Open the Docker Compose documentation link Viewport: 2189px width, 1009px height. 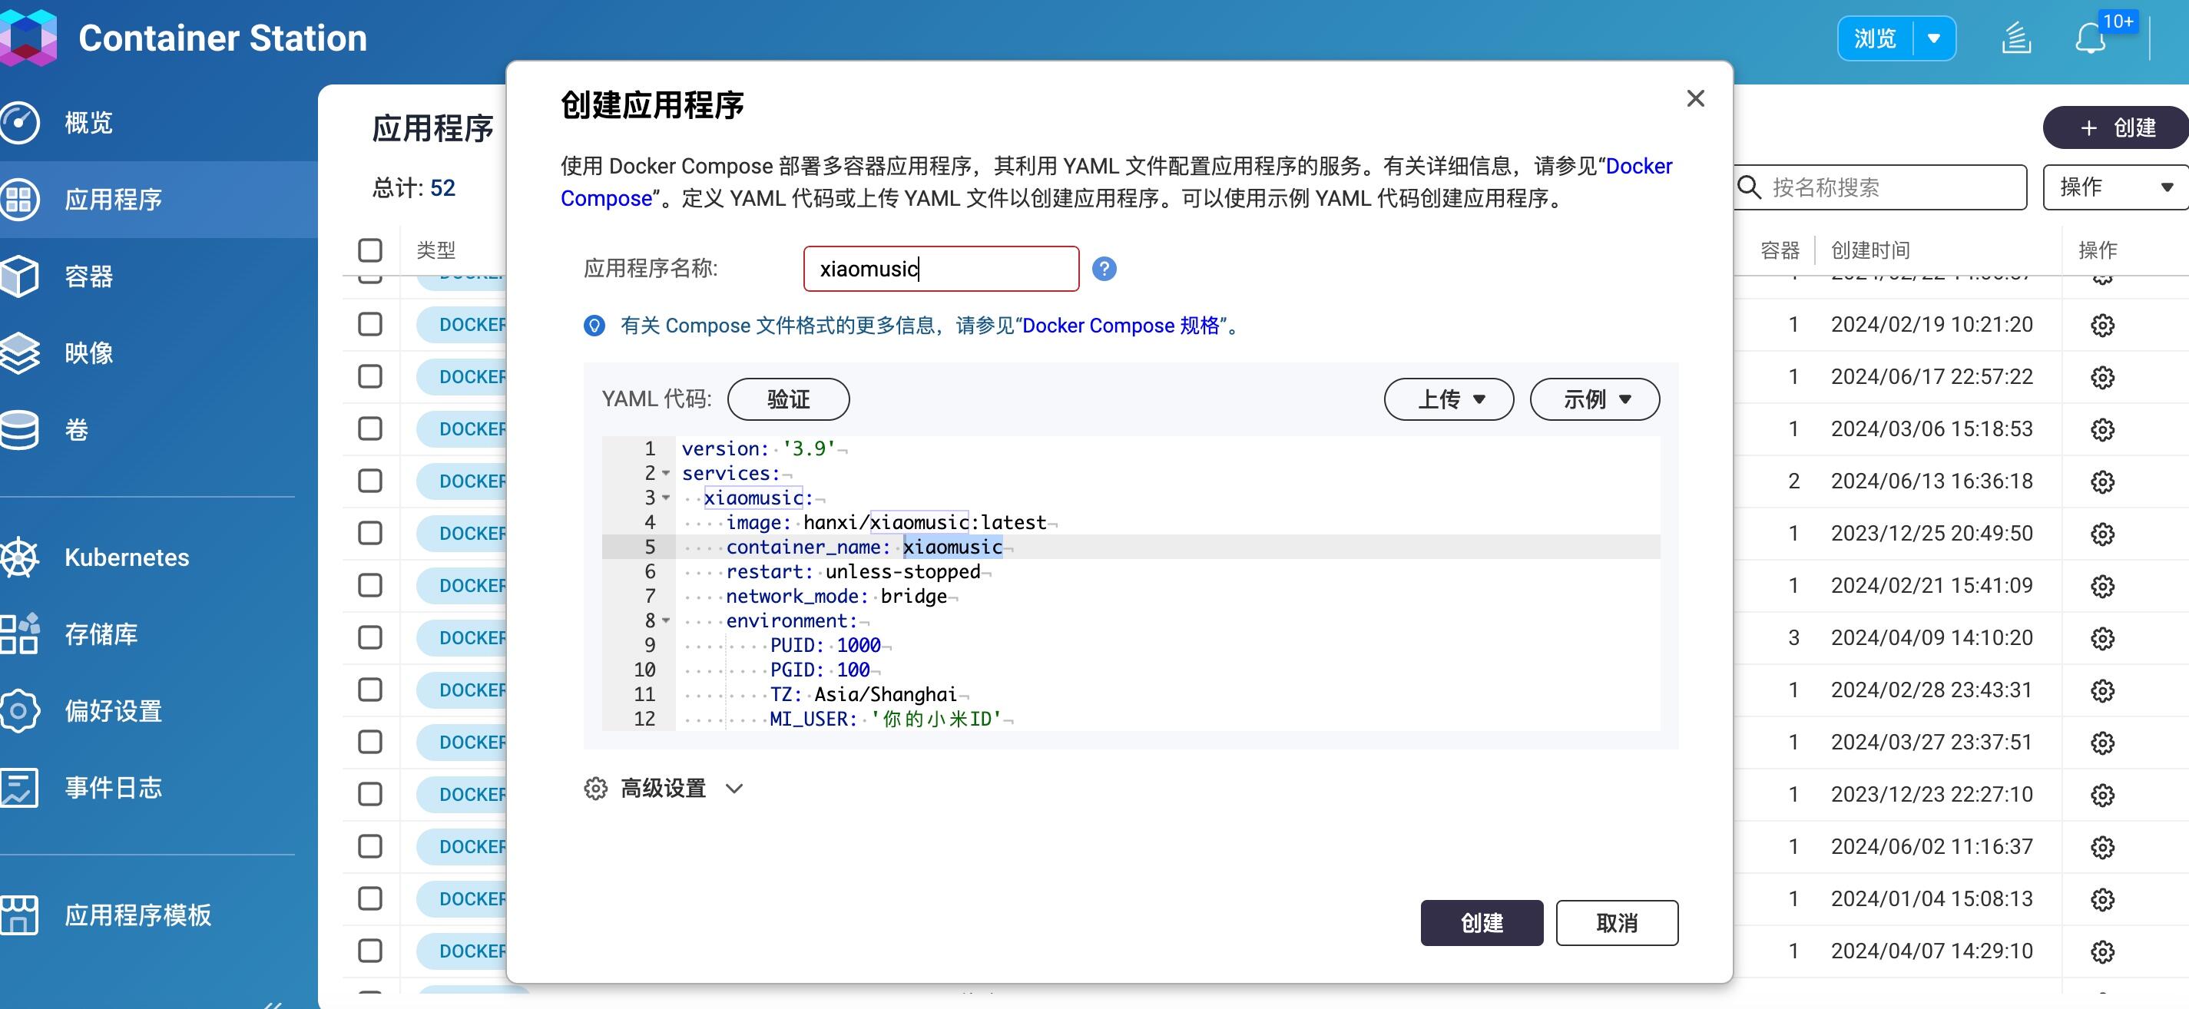coord(1638,166)
